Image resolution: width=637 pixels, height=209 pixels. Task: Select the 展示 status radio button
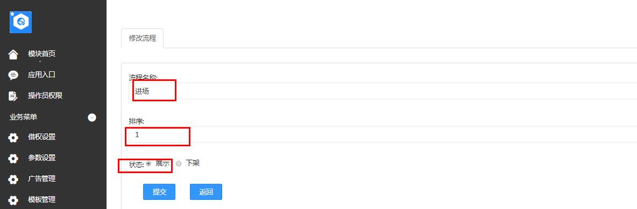click(148, 163)
